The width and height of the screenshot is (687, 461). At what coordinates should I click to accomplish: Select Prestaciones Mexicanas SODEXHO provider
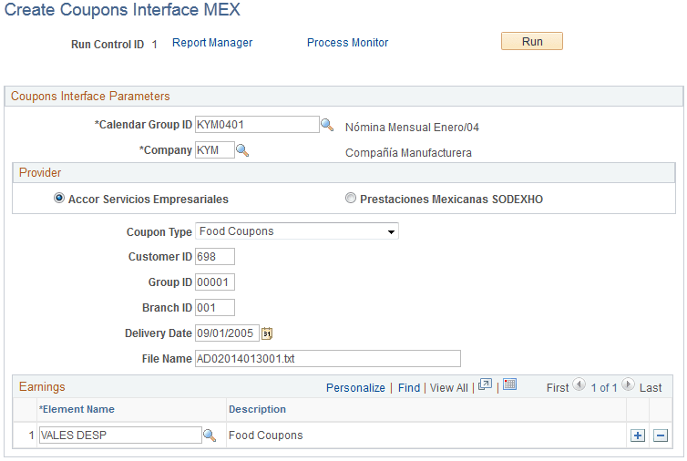pos(351,199)
